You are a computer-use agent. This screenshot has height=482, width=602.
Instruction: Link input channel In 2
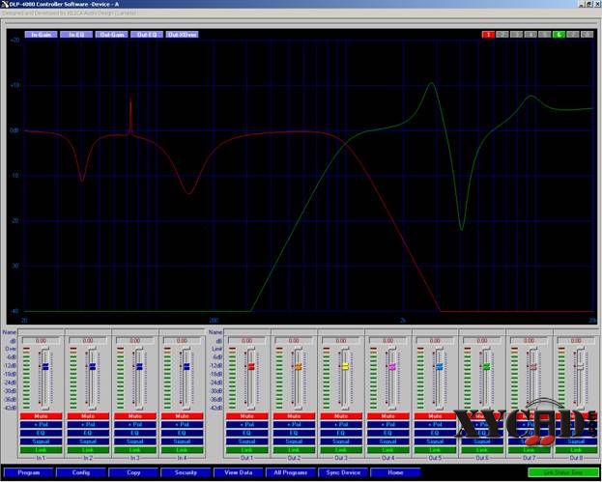pos(88,450)
